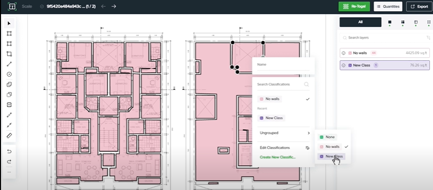Select the count circle tool

click(x=9, y=74)
